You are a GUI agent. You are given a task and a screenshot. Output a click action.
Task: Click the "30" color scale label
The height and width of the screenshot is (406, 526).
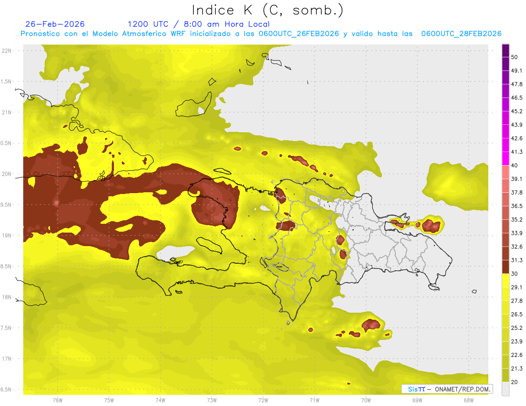click(x=515, y=274)
